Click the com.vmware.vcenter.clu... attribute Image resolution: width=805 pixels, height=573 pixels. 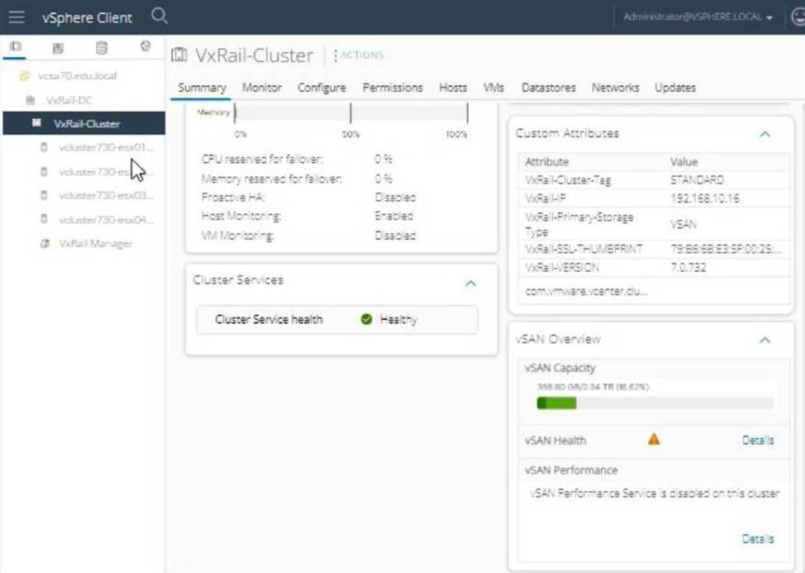point(586,291)
